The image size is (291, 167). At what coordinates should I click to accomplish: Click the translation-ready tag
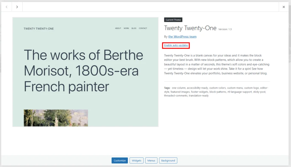pyautogui.click(x=199, y=96)
